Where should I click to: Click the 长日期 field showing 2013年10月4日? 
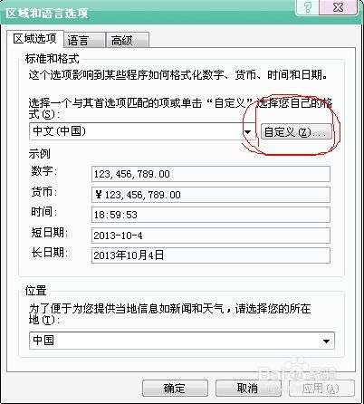pyautogui.click(x=211, y=255)
